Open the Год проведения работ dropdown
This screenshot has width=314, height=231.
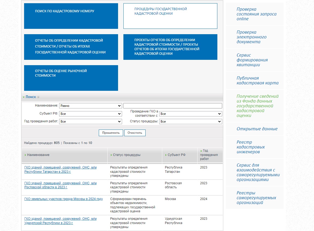[x=90, y=122]
